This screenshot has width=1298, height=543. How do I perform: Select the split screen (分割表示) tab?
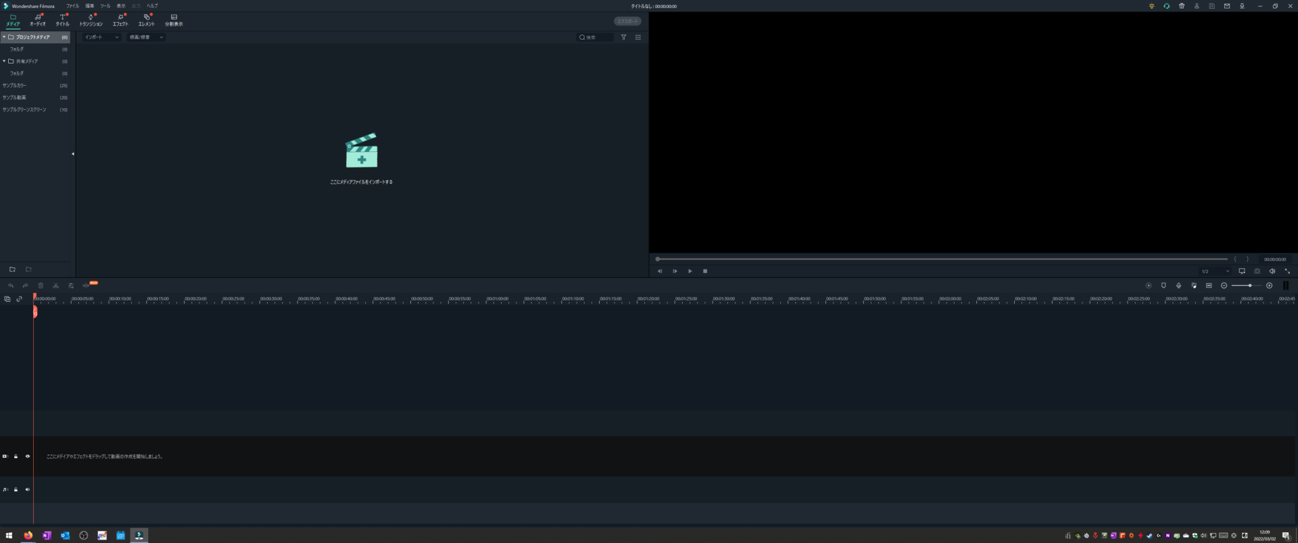coord(174,20)
